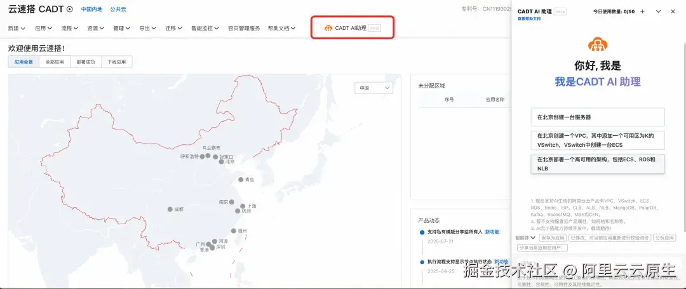686x289 pixels.
Task: Switch to the 下线应用 tab
Action: pos(117,62)
